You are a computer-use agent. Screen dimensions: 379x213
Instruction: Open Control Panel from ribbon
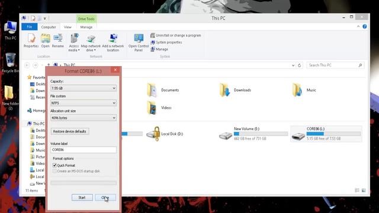(139, 43)
